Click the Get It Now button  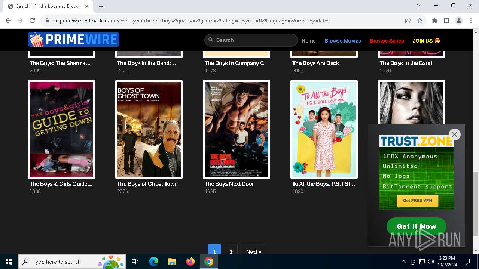coord(417,226)
